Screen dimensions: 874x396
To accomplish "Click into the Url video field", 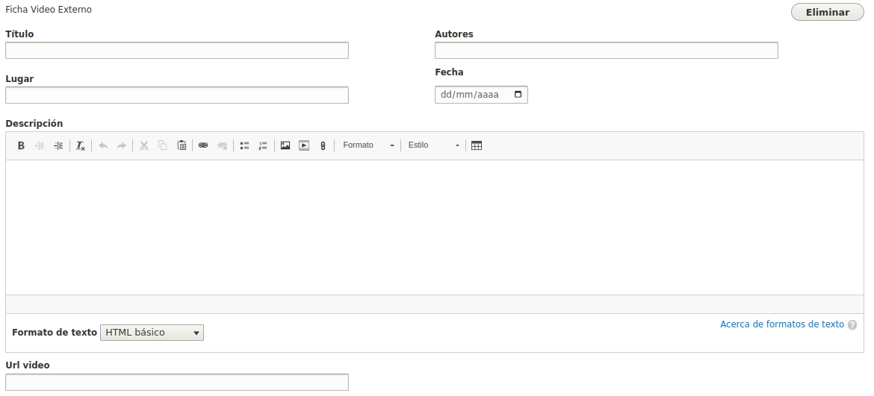I will coord(177,382).
